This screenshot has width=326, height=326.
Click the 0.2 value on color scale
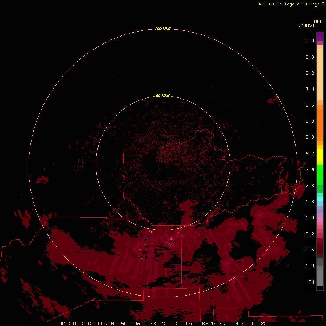310,234
